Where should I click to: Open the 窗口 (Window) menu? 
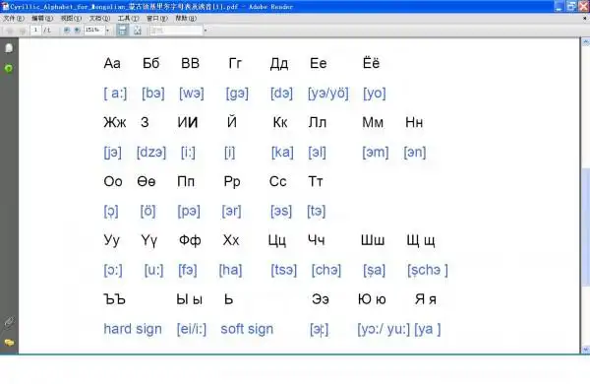[x=157, y=18]
